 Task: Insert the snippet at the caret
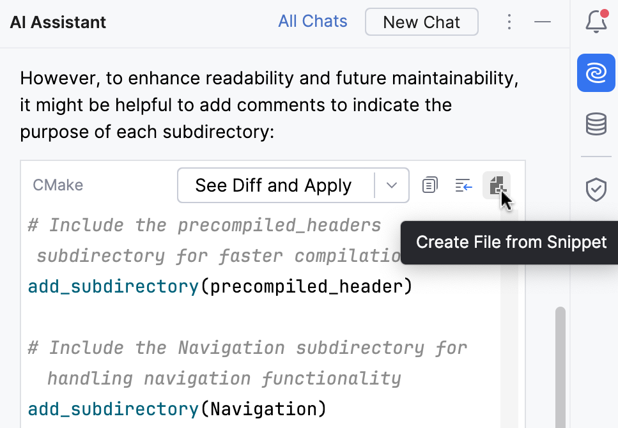click(463, 185)
